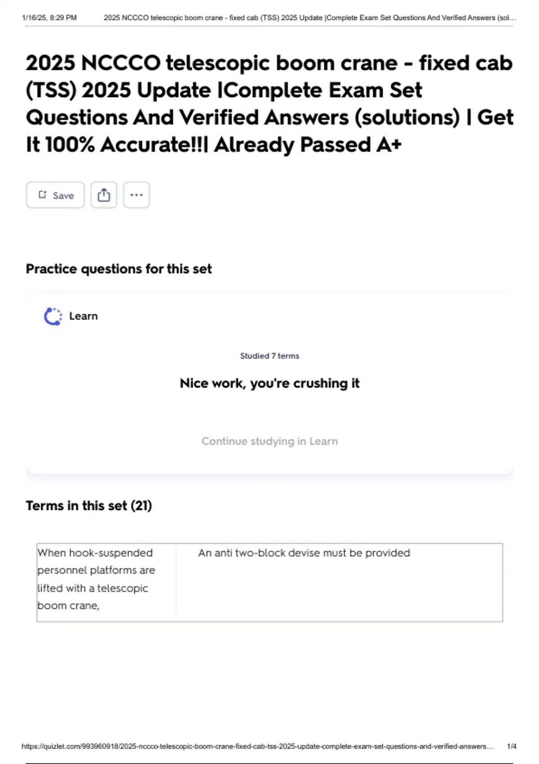Click the Nice work, you're crushing it message
Image resolution: width=539 pixels, height=764 pixels.
pos(269,383)
